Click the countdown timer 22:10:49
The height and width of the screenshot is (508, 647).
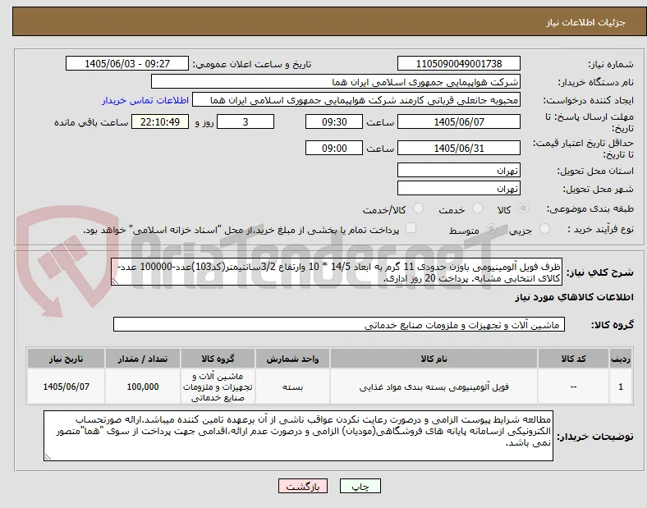(x=160, y=121)
